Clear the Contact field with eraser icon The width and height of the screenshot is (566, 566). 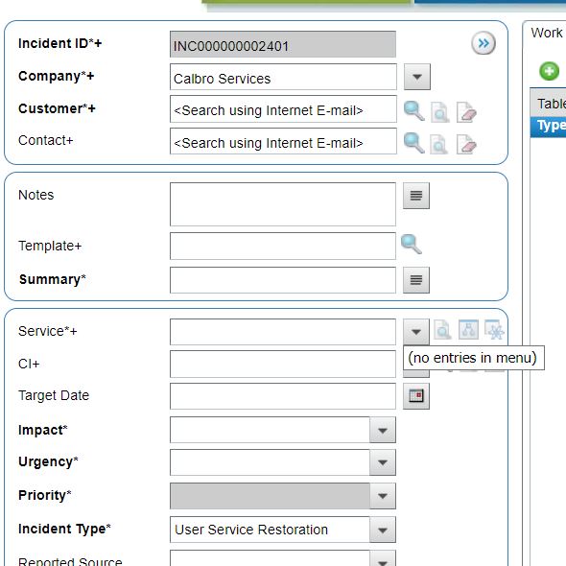click(x=466, y=144)
